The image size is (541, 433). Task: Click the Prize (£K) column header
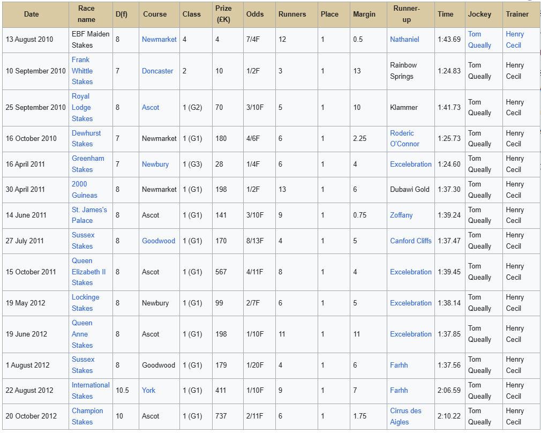[x=228, y=14]
